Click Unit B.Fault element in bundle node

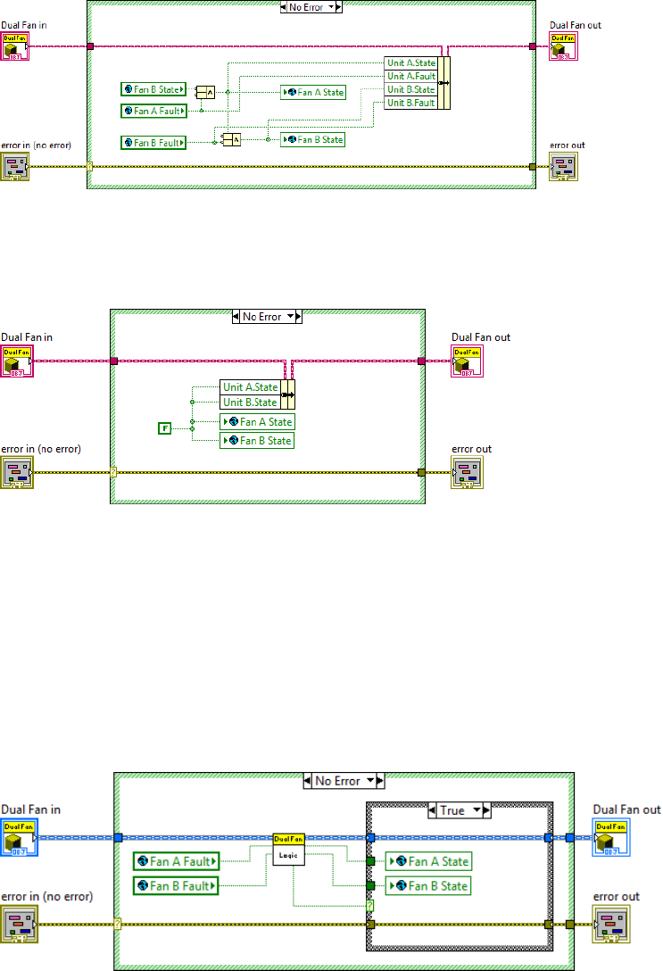click(411, 103)
